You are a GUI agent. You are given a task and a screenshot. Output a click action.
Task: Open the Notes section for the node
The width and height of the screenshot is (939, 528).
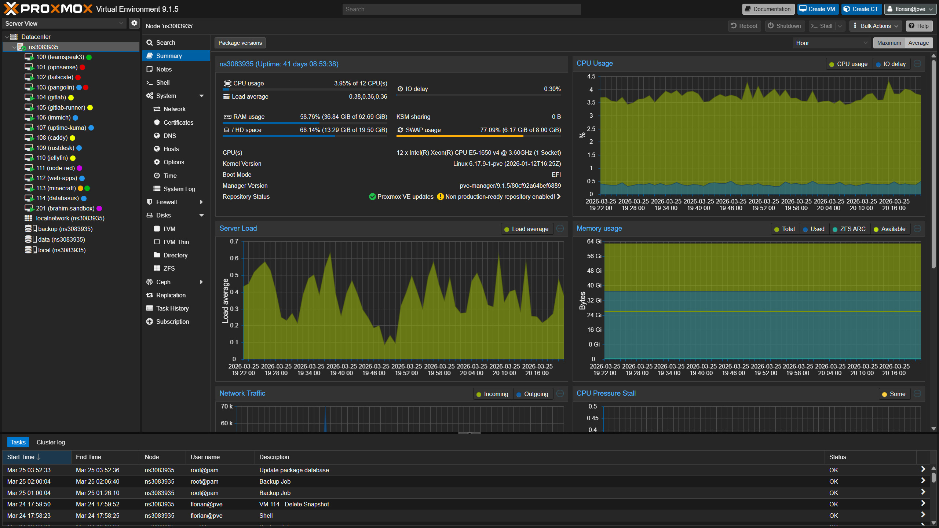click(x=163, y=69)
